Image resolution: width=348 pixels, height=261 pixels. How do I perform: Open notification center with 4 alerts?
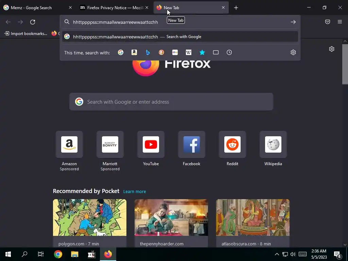click(337, 254)
